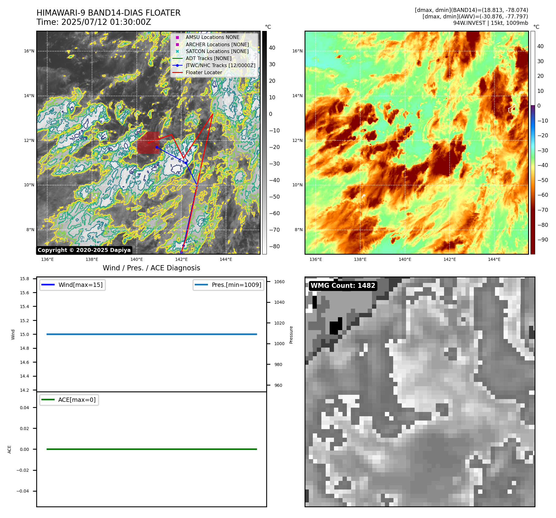This screenshot has width=556, height=518.
Task: Click the Wind / Pres. / ACE Diagnosis heading
Action: pos(151,268)
